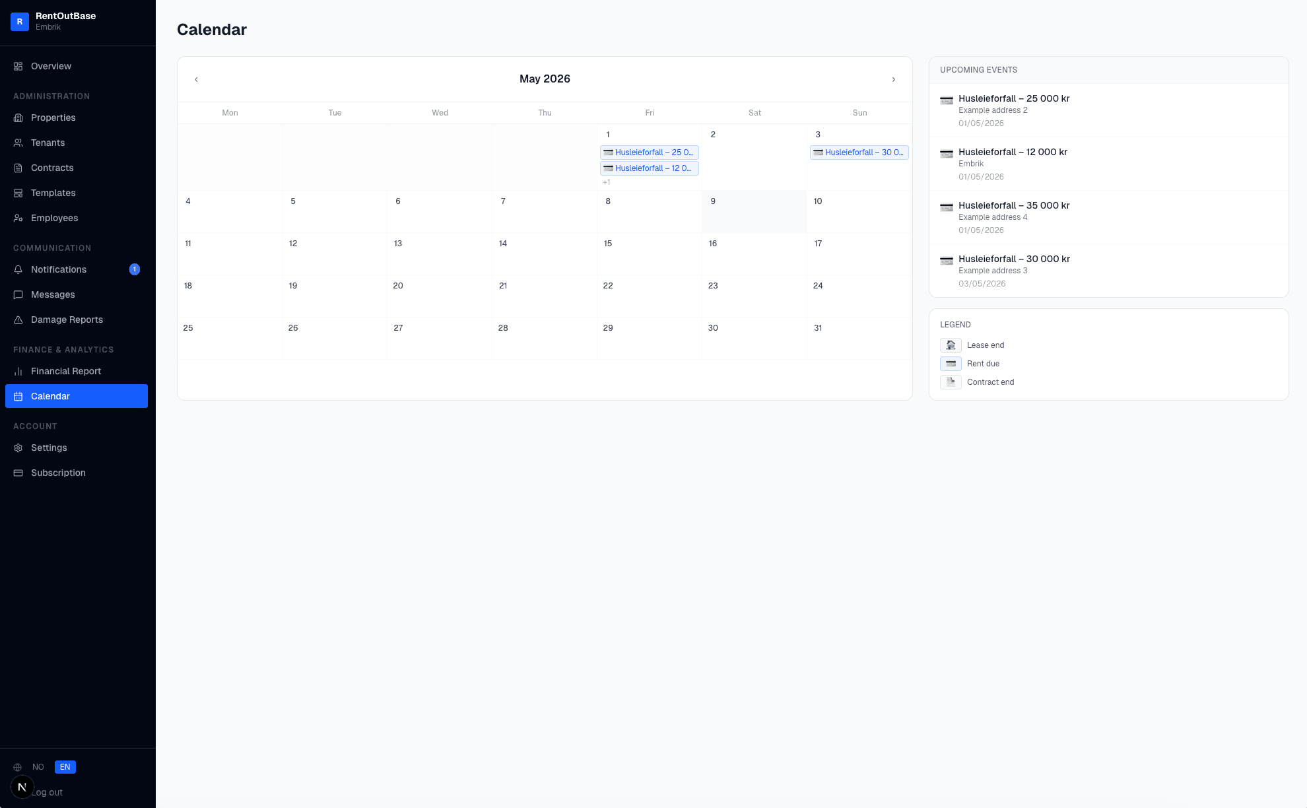Image resolution: width=1307 pixels, height=808 pixels.
Task: Click the notification count badge
Action: pos(135,269)
